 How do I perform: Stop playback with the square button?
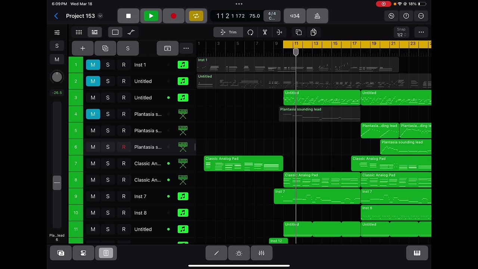click(128, 16)
